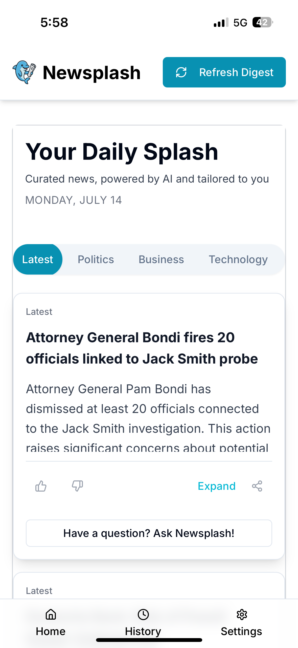Switch to the Politics tab

(96, 259)
